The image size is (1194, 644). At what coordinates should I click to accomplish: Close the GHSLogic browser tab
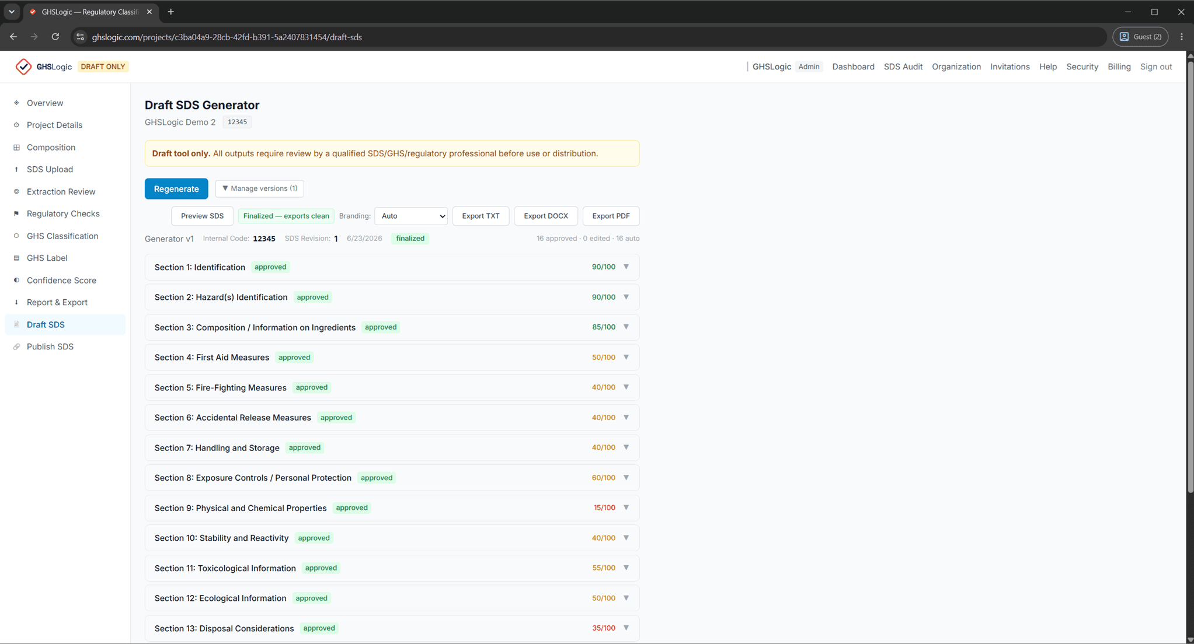[x=149, y=12]
